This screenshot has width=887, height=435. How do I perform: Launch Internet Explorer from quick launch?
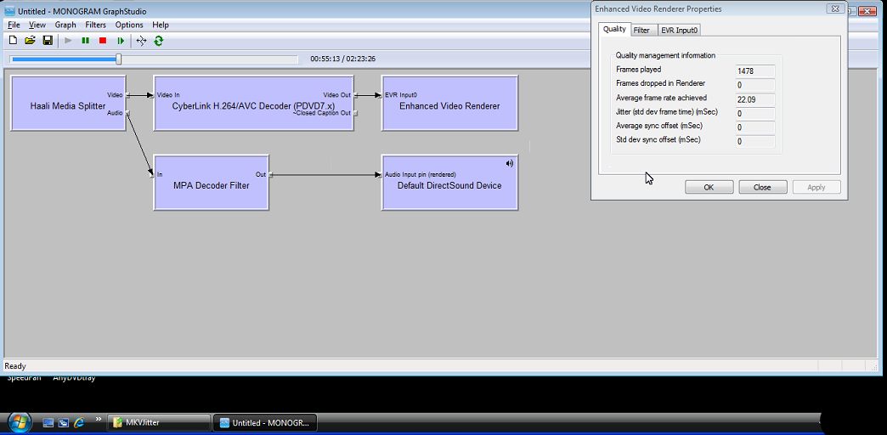[x=79, y=422]
